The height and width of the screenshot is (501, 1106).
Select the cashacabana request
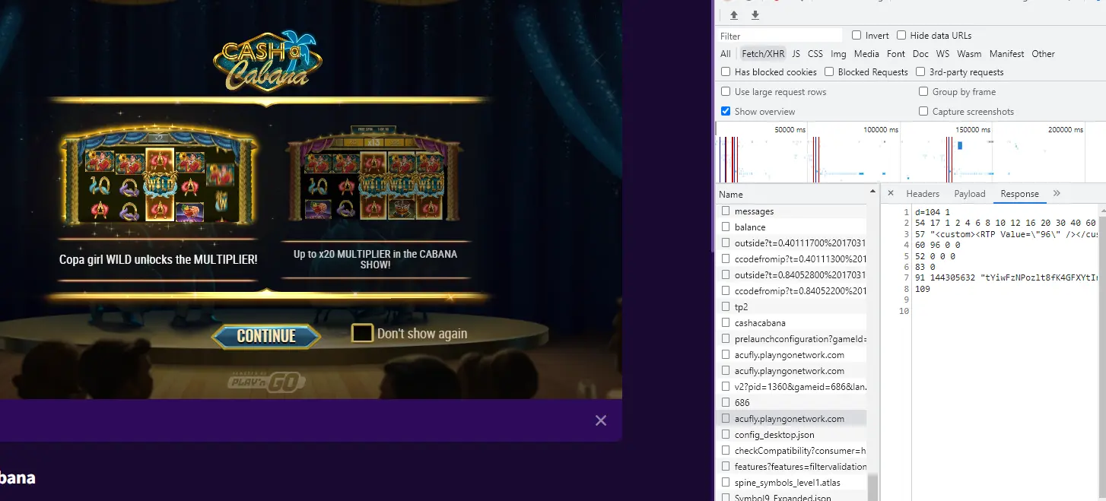point(792,323)
